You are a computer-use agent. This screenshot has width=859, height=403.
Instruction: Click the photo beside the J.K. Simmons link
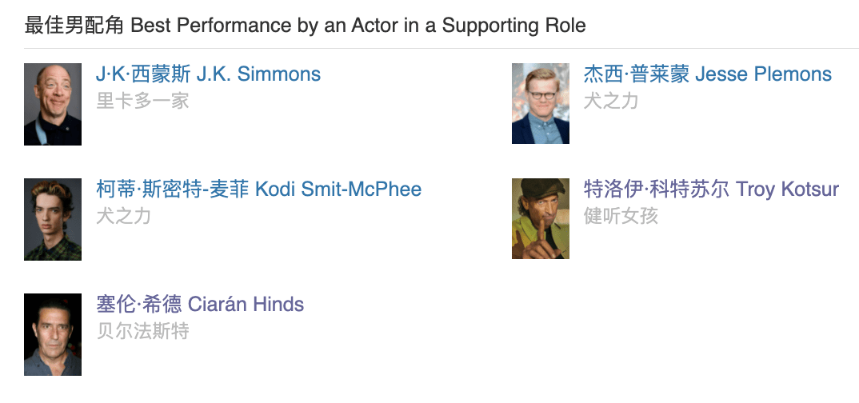tap(53, 104)
